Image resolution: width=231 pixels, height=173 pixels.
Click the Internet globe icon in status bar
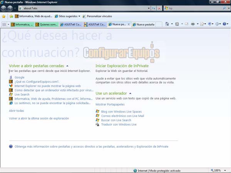135,171
